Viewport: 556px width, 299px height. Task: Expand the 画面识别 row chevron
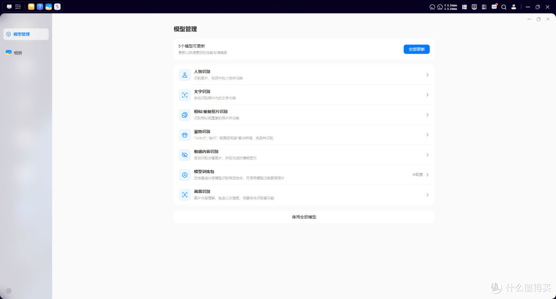[427, 195]
